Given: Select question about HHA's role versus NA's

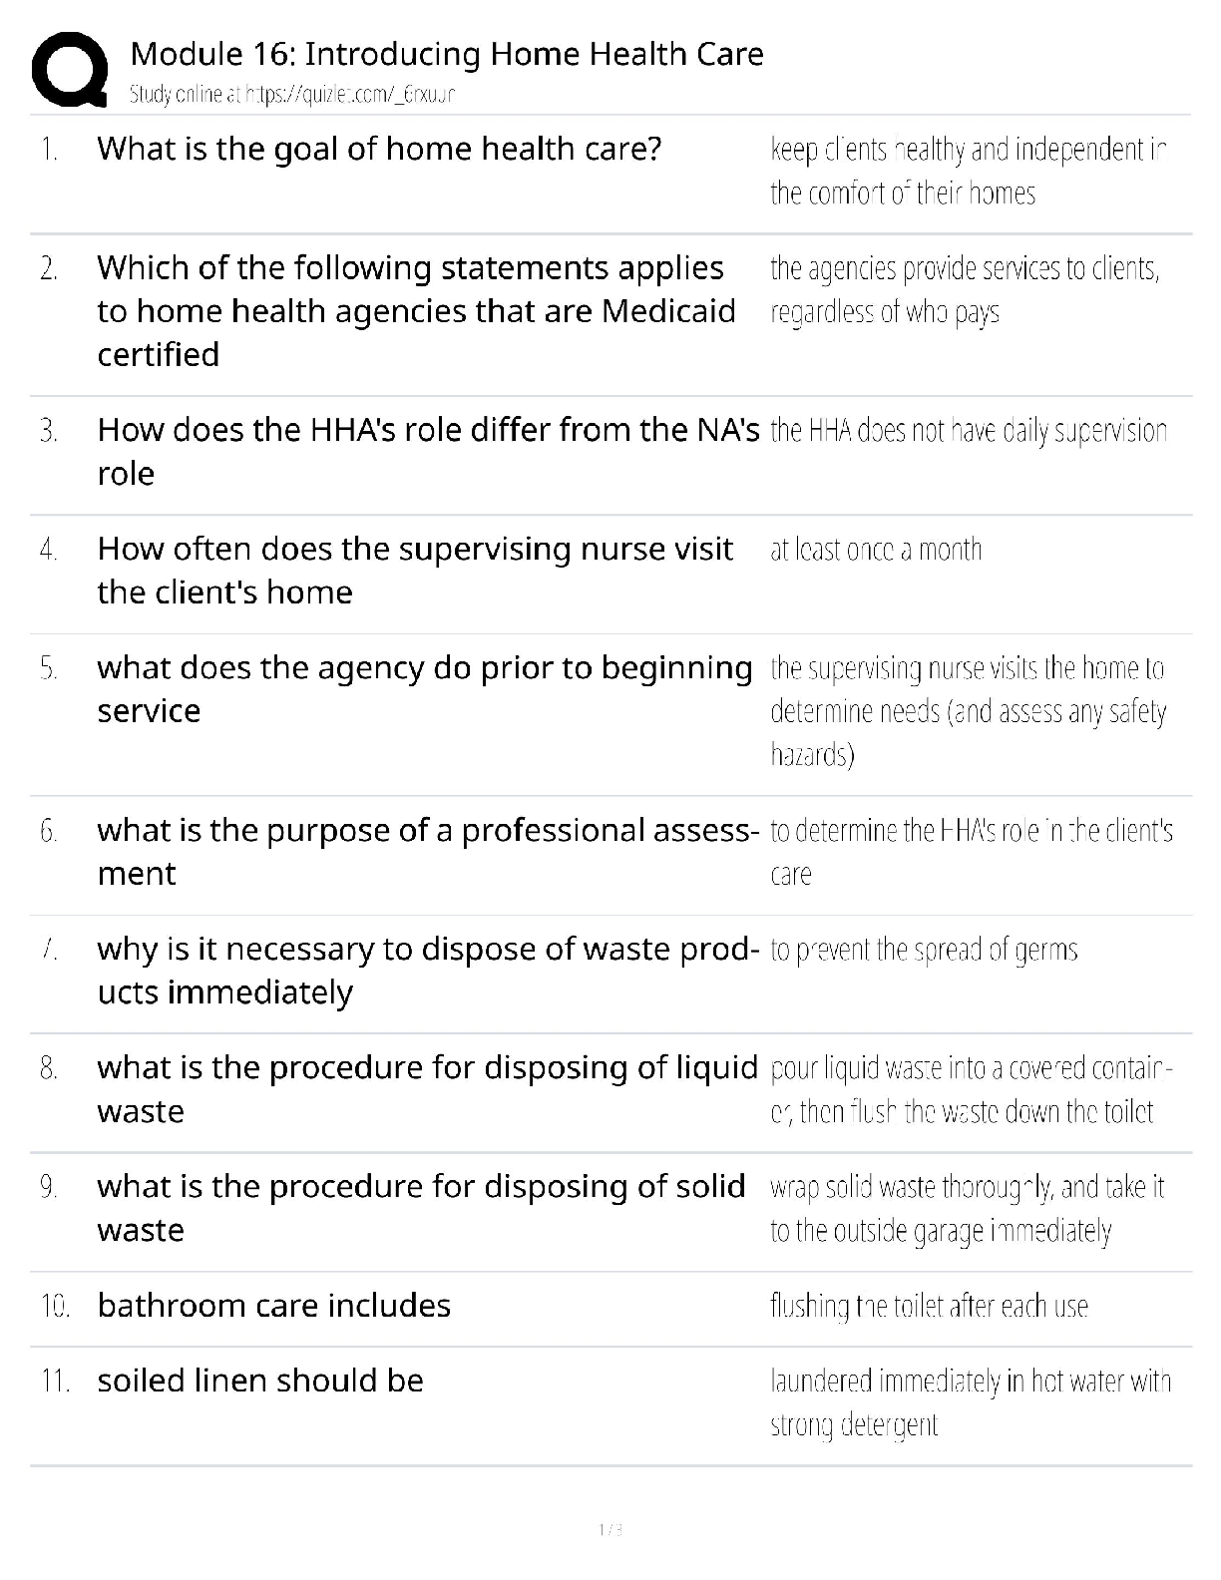Looking at the screenshot, I should [428, 451].
